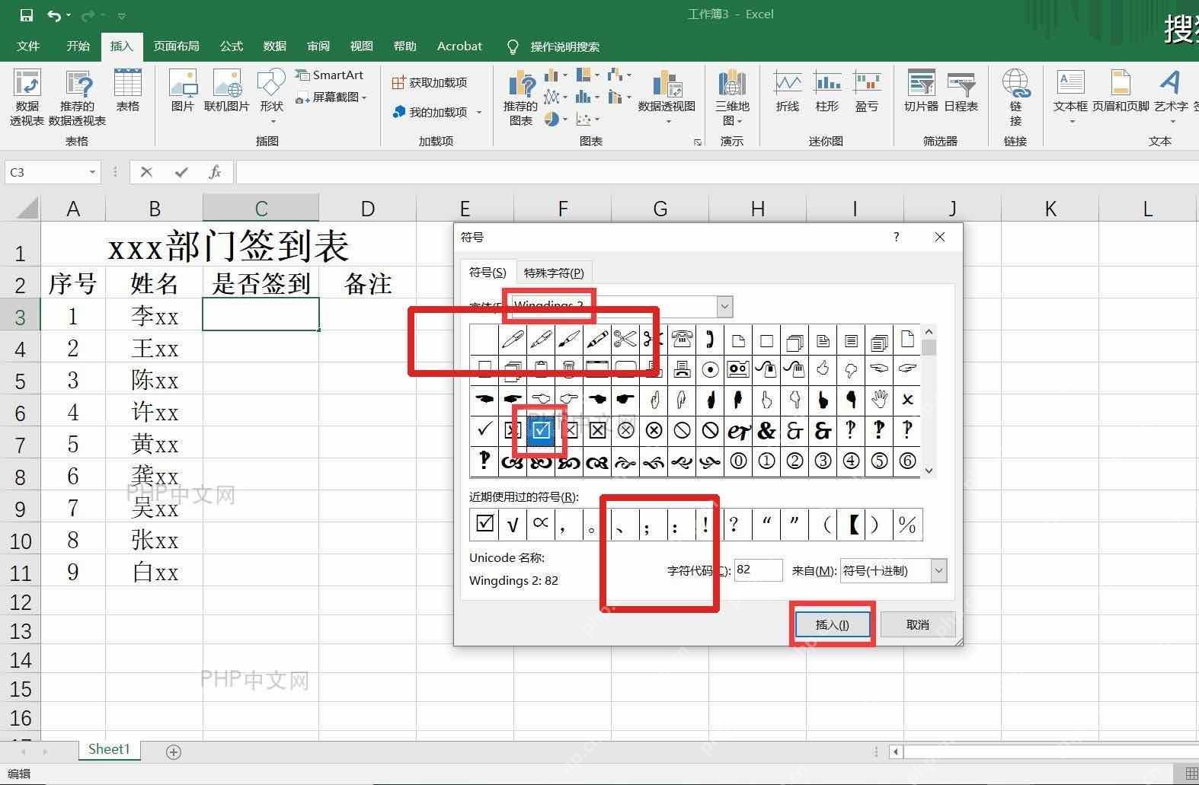Open the File menu
1199x785 pixels.
click(28, 46)
